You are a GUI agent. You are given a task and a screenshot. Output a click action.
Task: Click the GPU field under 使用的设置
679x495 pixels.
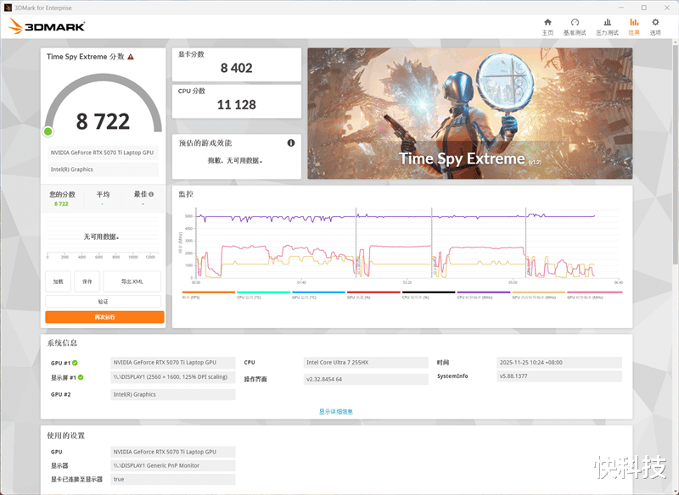click(x=173, y=452)
